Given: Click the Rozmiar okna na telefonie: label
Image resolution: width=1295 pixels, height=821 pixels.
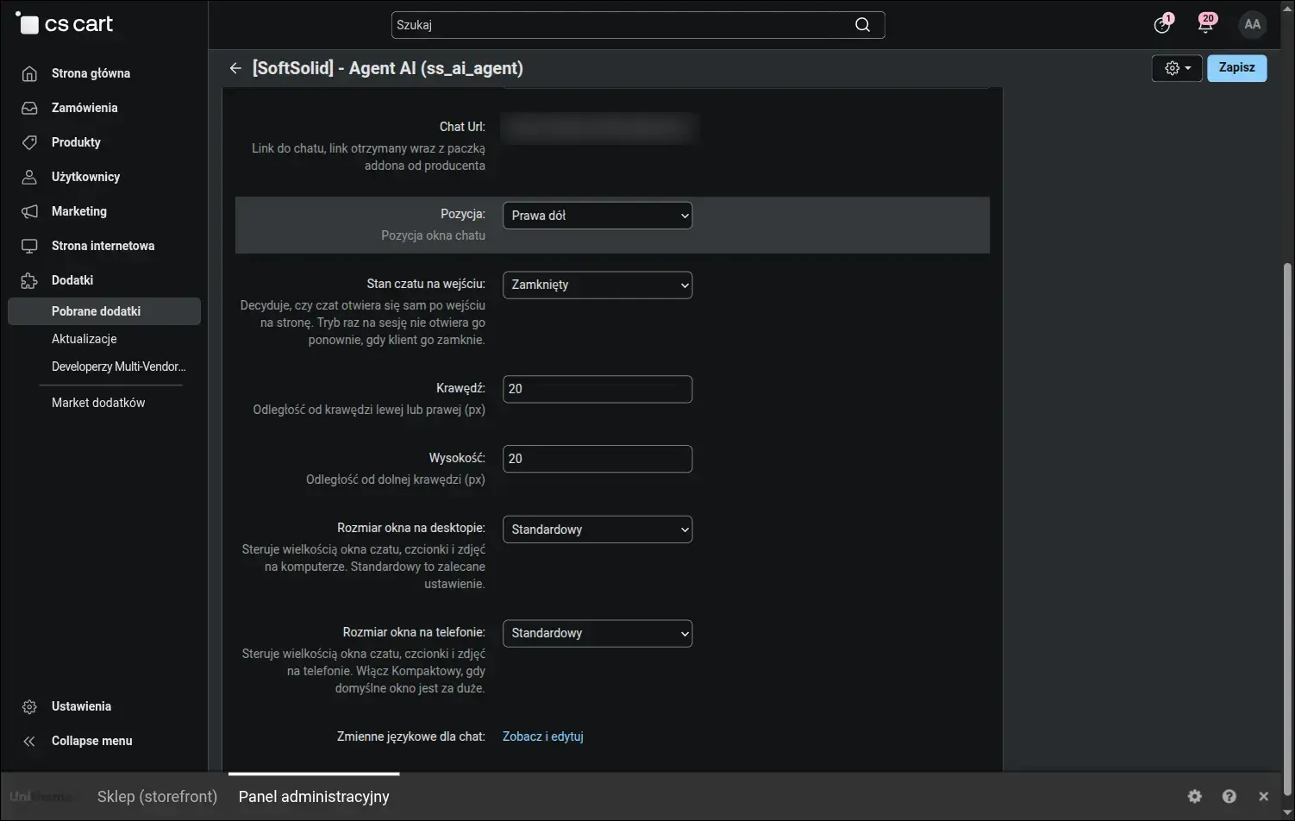Looking at the screenshot, I should coord(414,632).
